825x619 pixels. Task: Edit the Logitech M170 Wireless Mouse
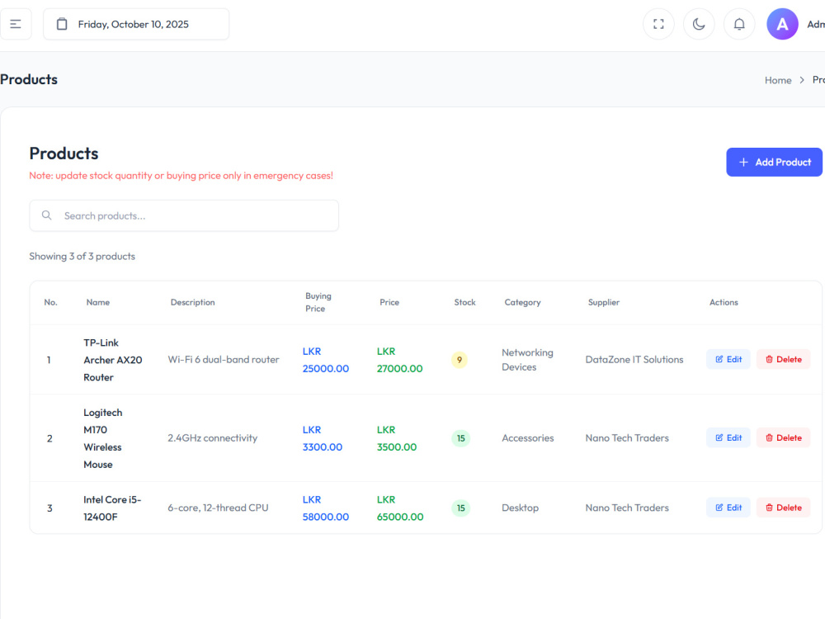coord(728,438)
